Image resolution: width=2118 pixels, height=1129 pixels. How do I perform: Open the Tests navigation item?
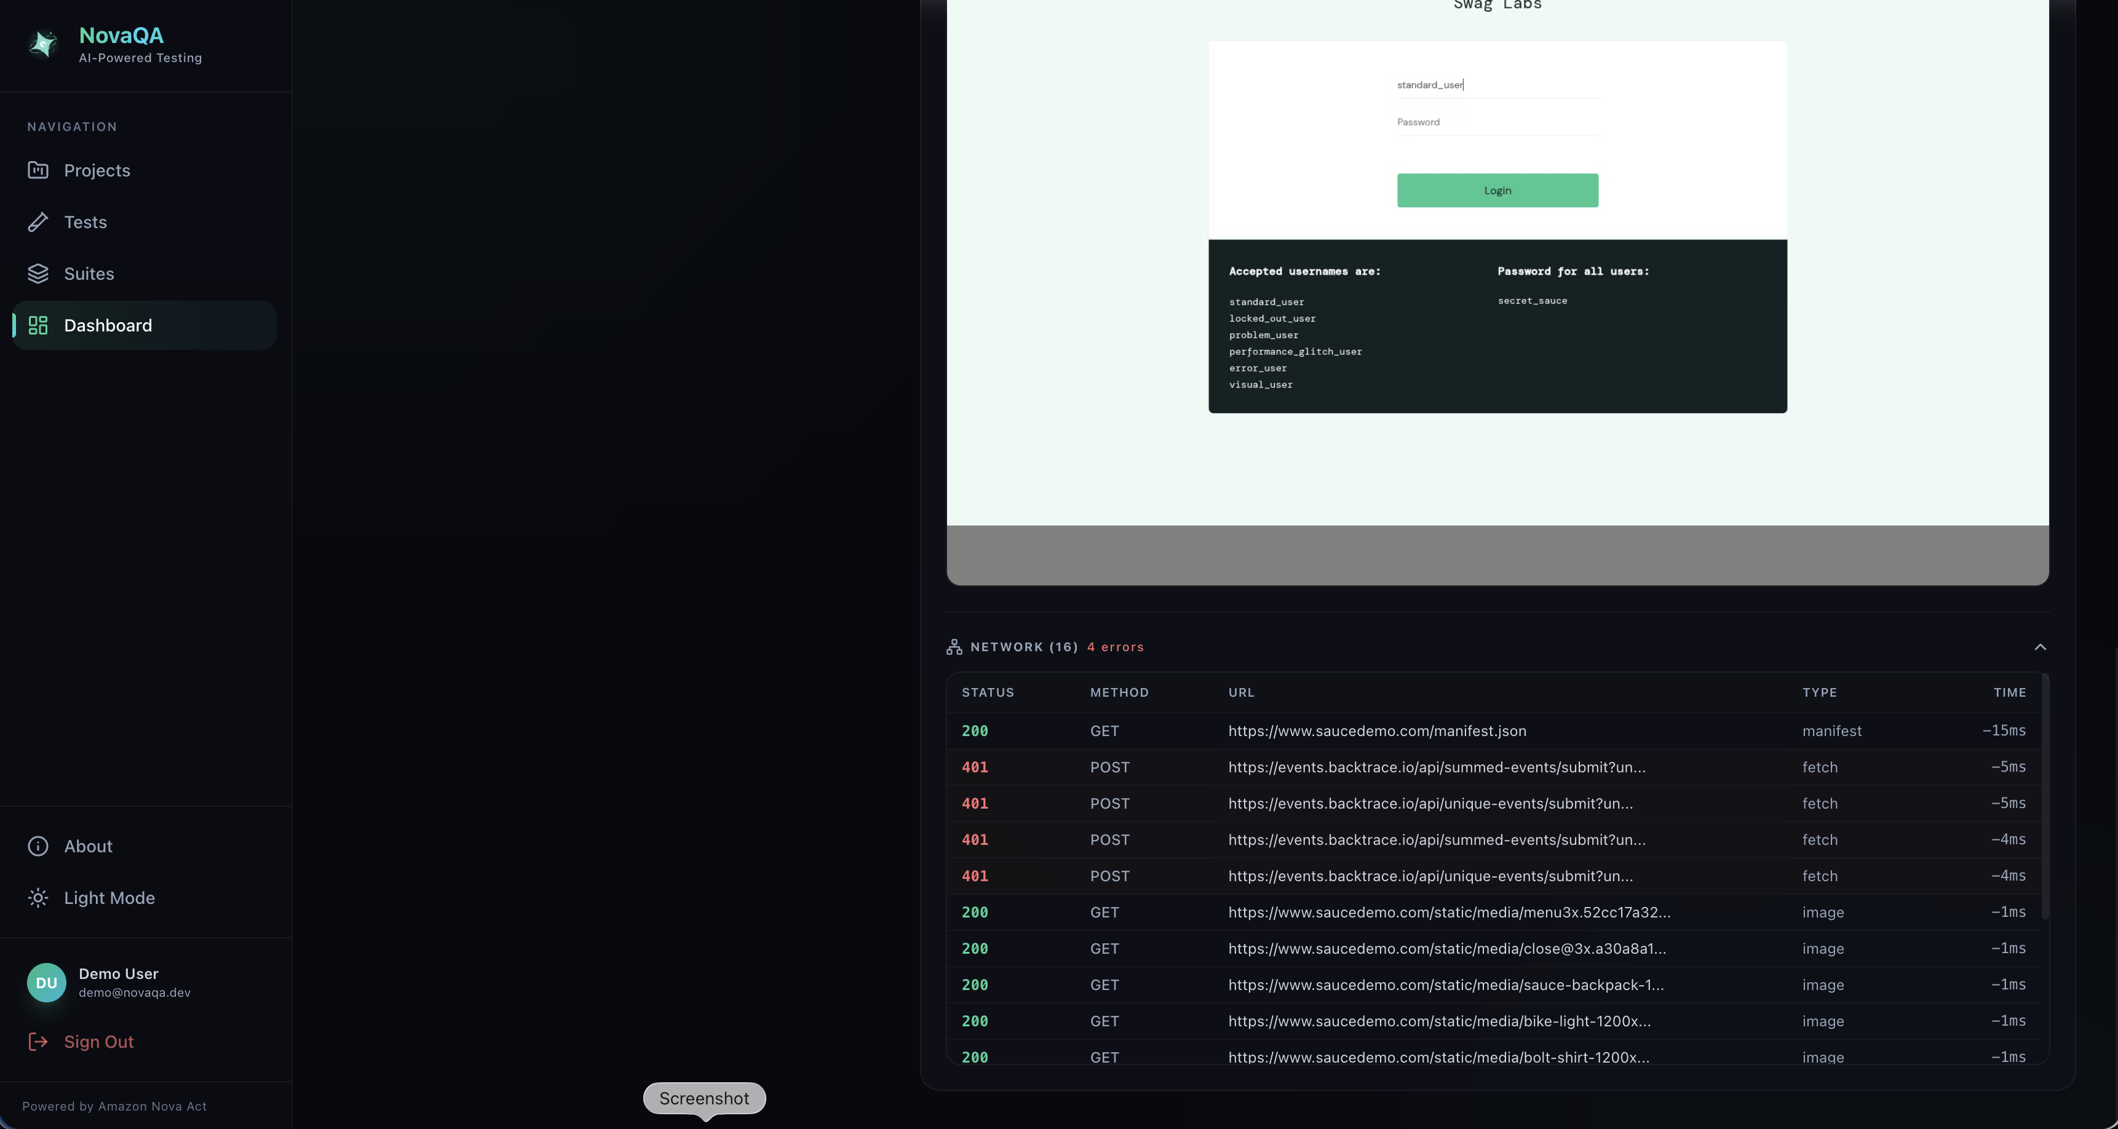tap(85, 222)
